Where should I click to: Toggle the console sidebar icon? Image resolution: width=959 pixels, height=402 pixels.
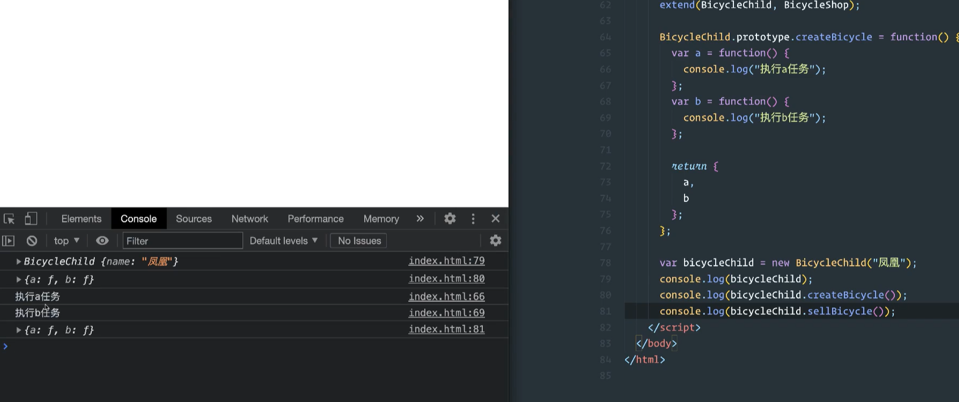click(x=9, y=241)
